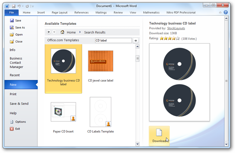Open the StockLayouts provider link
Image resolution: width=235 pixels, height=153 pixels.
(176, 28)
